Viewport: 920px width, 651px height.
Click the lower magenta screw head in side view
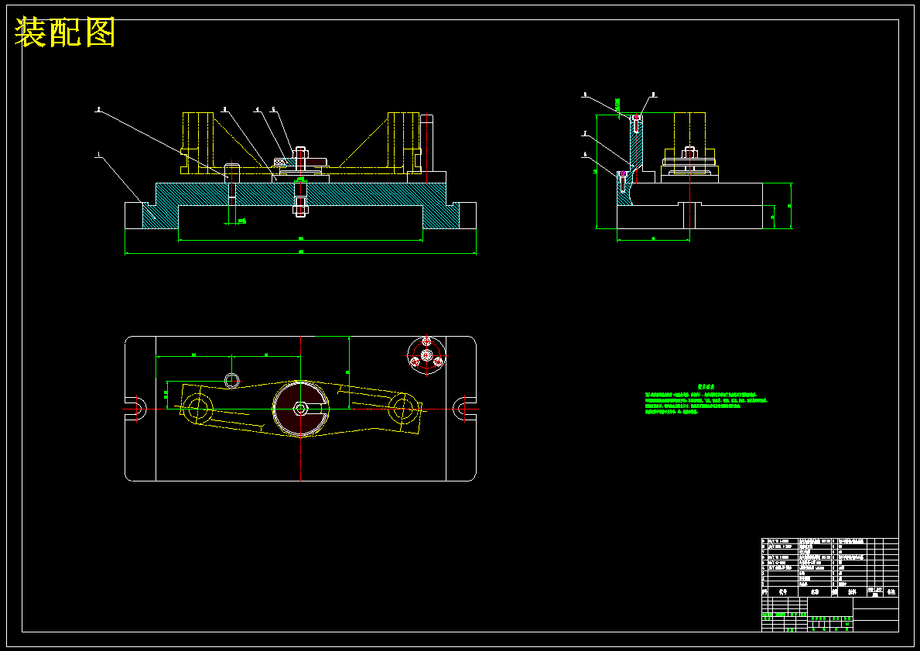(x=623, y=173)
